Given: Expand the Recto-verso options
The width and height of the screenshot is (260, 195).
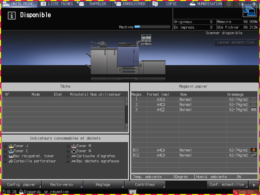Looking at the screenshot, I should click(x=62, y=184).
